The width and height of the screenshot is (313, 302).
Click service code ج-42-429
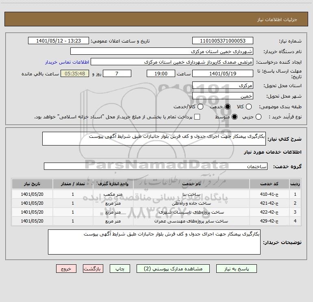click(x=269, y=221)
